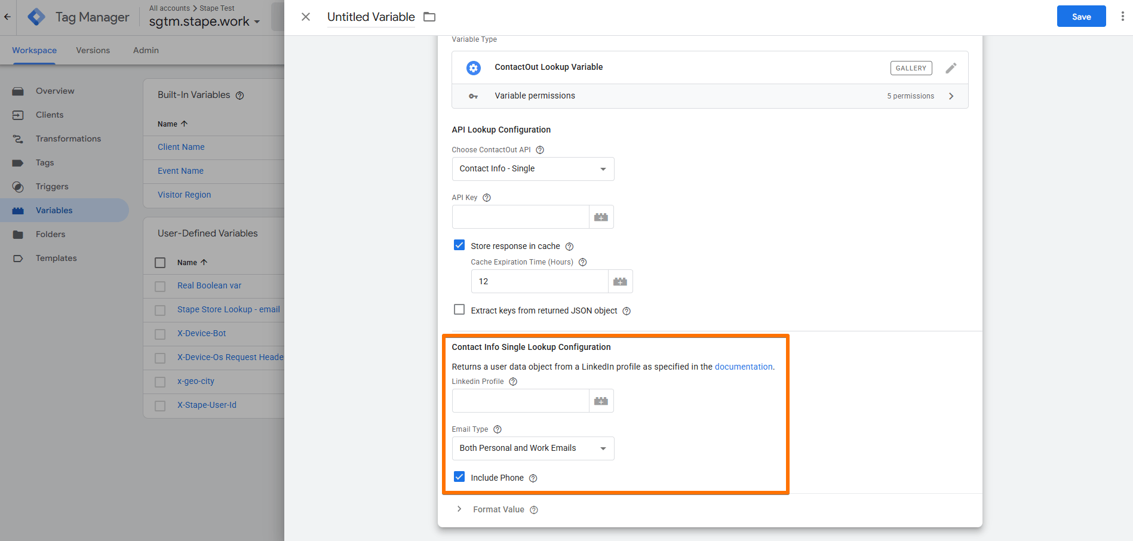Image resolution: width=1133 pixels, height=541 pixels.
Task: Click into the Linkedin Profile input field
Action: pyautogui.click(x=521, y=401)
